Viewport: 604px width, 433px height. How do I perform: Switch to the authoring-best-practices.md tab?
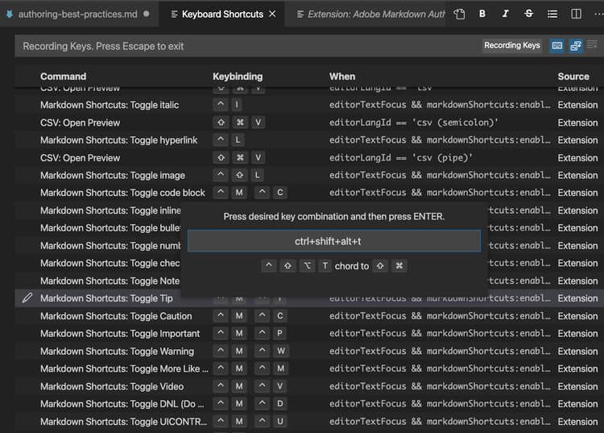pyautogui.click(x=77, y=14)
